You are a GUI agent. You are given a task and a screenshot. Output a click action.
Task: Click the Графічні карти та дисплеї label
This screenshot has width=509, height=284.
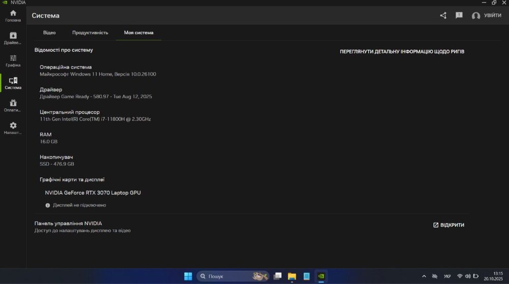72,179
